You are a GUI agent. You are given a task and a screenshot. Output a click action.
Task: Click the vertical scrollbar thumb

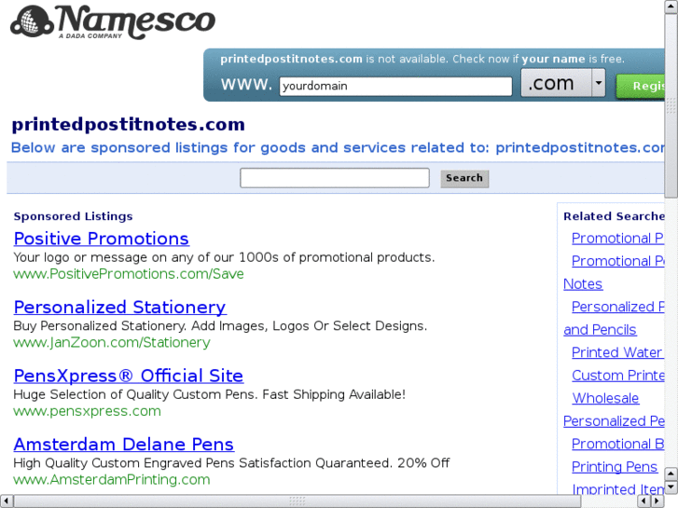tap(671, 104)
